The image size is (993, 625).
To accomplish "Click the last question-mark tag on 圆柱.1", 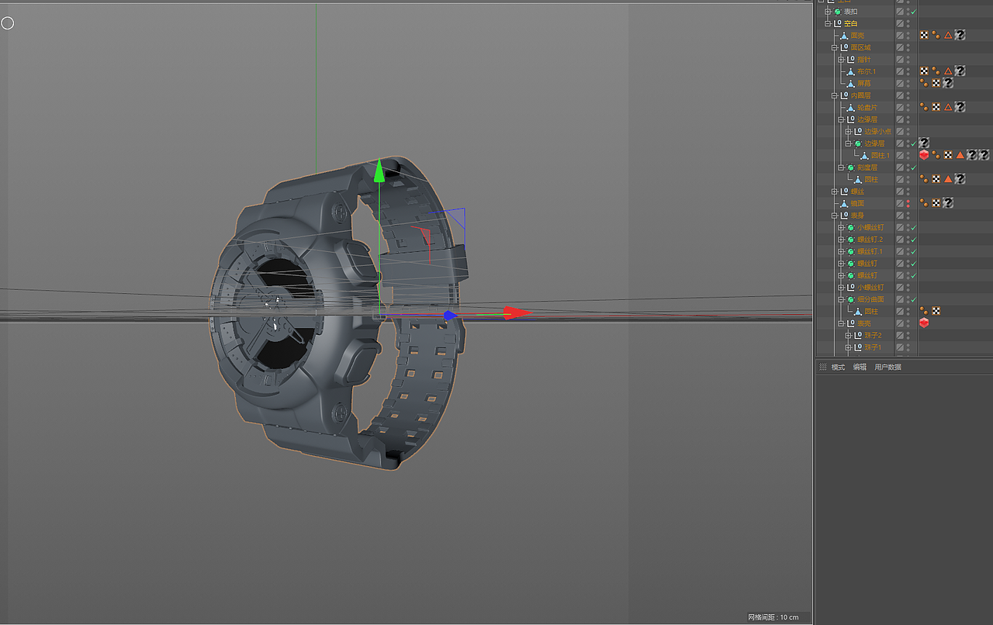I will point(984,155).
